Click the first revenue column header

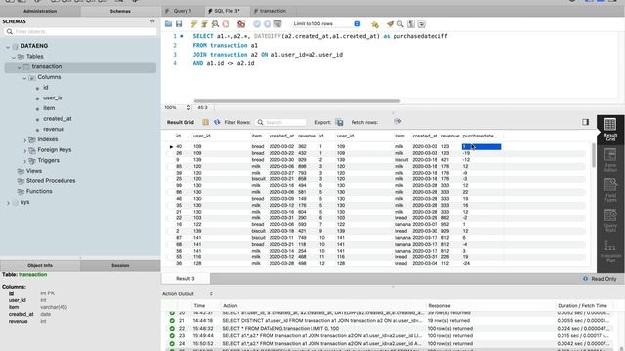click(x=307, y=136)
